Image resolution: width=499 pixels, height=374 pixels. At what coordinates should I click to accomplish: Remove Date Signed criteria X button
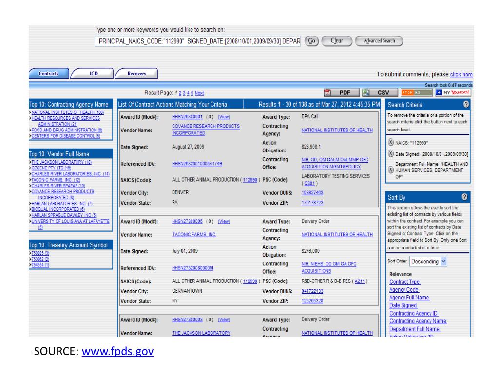click(391, 154)
